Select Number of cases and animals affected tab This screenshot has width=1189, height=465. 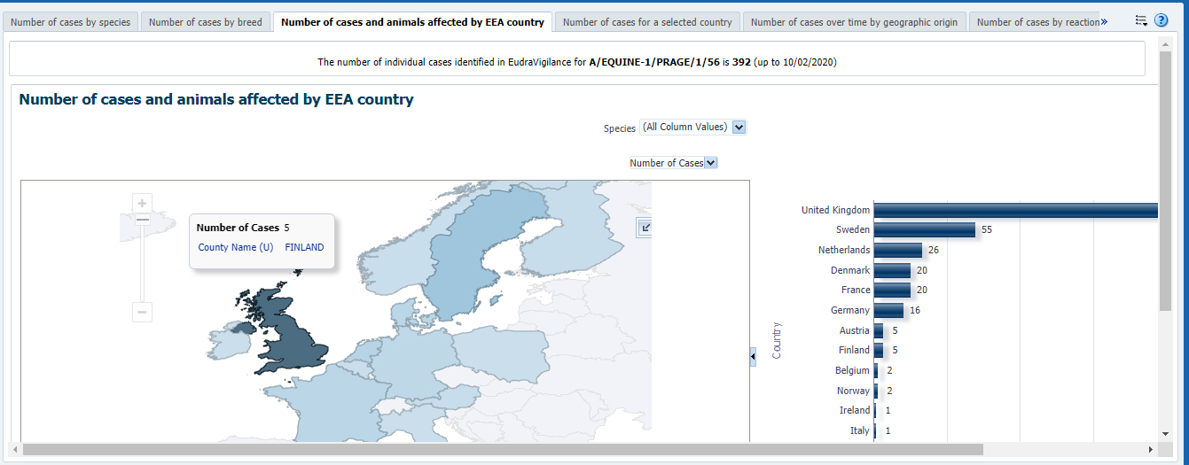(x=412, y=22)
